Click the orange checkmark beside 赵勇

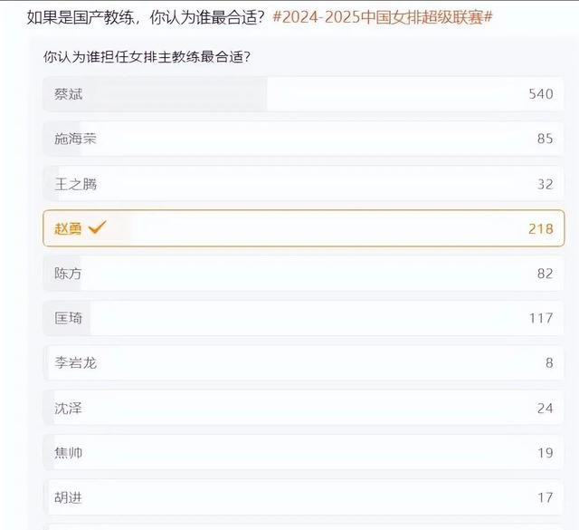pyautogui.click(x=97, y=228)
